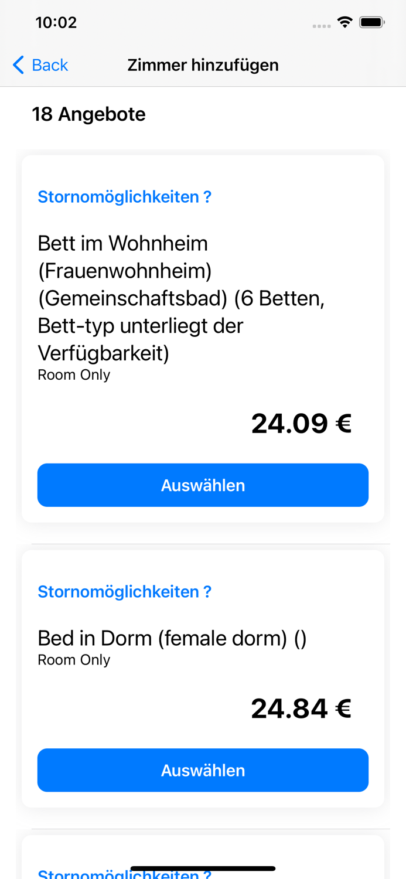
Task: Tap the back chevron icon
Action: 16,65
